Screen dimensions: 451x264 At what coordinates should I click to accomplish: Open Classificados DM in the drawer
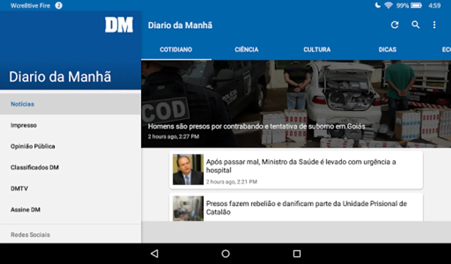pos(70,167)
